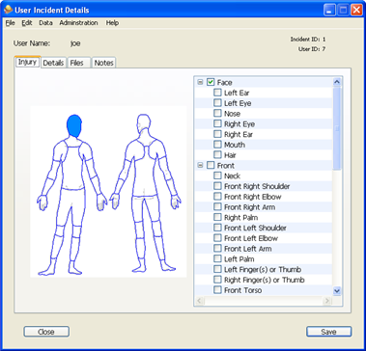Viewport: 366px width, 351px height.
Task: Click the Save button
Action: pyautogui.click(x=328, y=332)
